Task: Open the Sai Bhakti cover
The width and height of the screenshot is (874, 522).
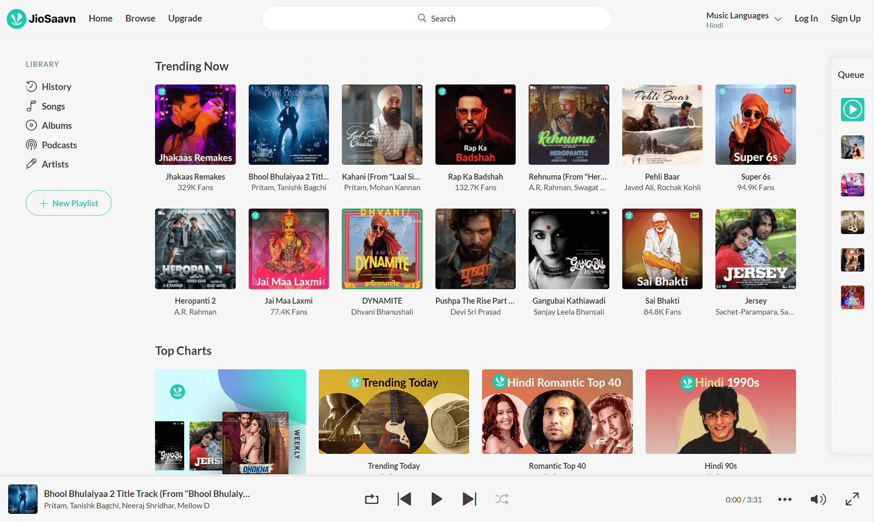Action: (x=662, y=249)
